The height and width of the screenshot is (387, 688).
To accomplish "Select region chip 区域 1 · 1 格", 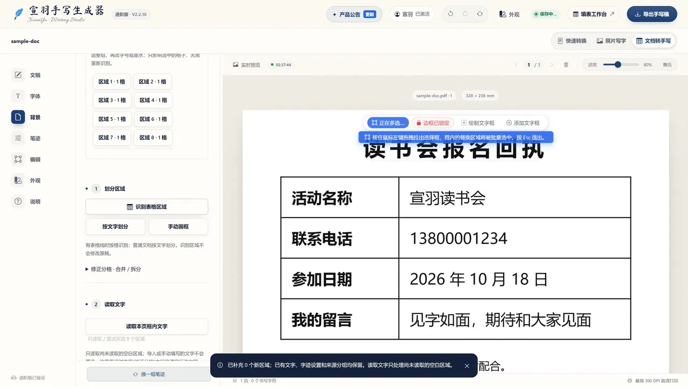I will coord(111,82).
